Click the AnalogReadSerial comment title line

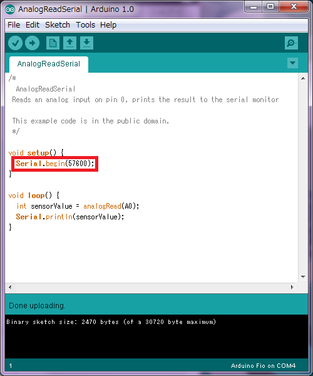(46, 89)
